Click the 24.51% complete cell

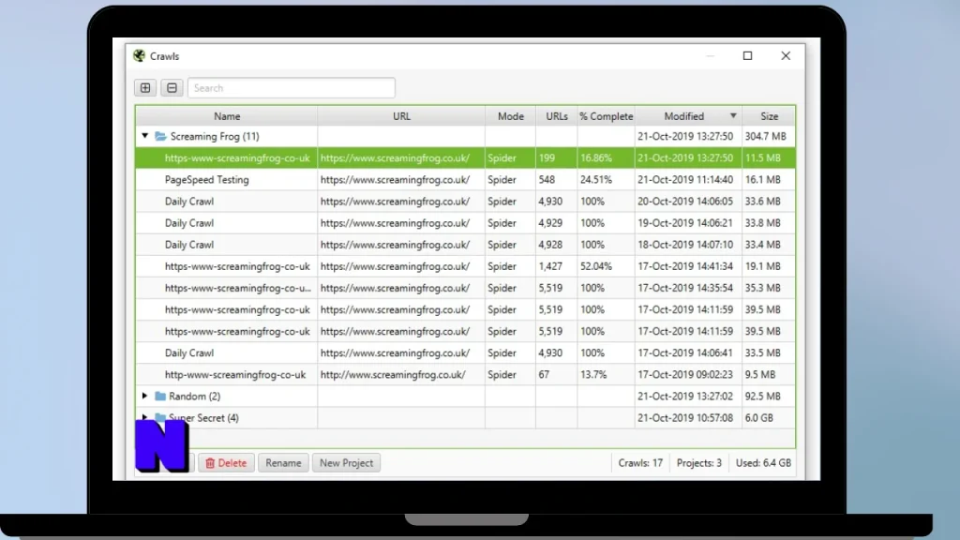607,179
